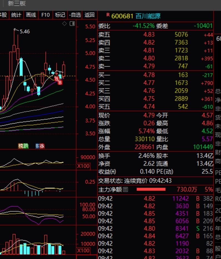Toggle the side panel layout icon
Image resolution: width=221 pixels, height=259 pixels.
(x=72, y=24)
